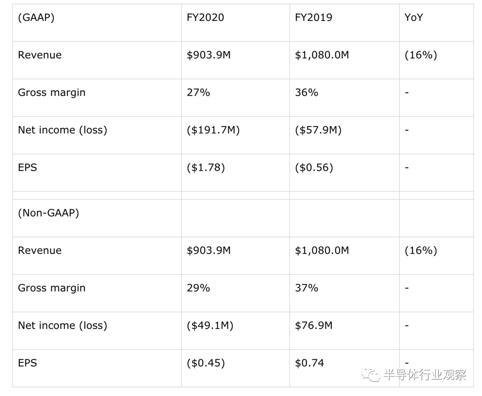Select the FY2020 column header
The height and width of the screenshot is (396, 482).
click(236, 23)
